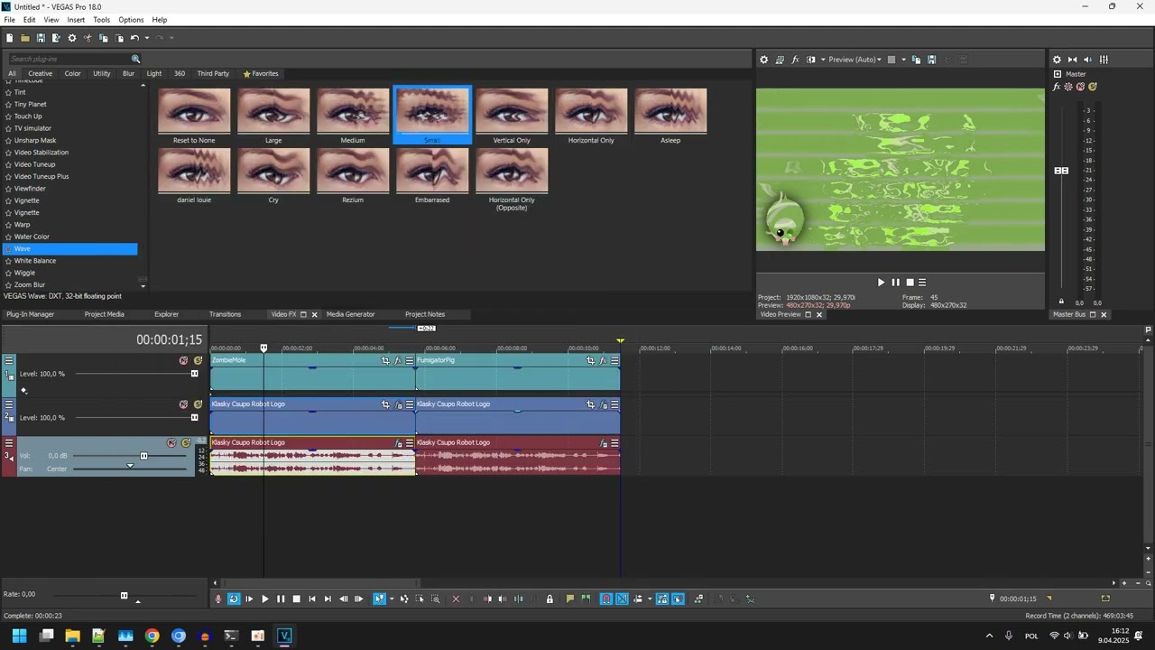Save the project with the floppy disk icon
1155x650 pixels.
click(41, 38)
